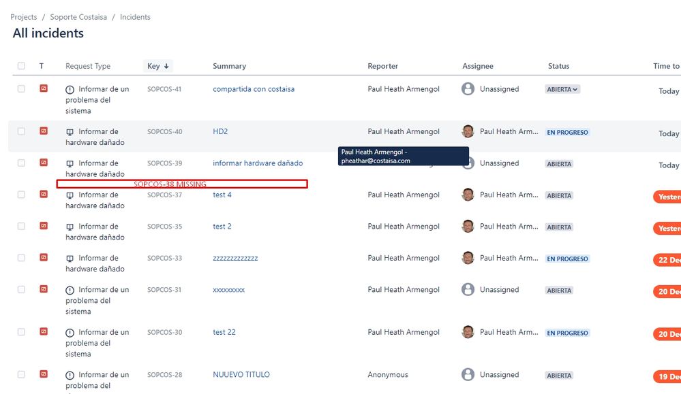Open the ABIERTA status dropdown for SOPCOS-41

click(x=562, y=89)
